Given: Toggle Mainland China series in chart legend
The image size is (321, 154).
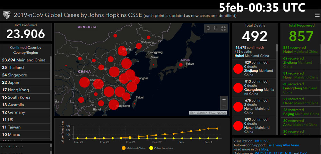Looking at the screenshot, I should pos(134,148).
